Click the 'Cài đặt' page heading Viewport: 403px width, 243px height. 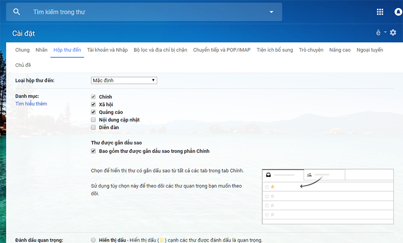(23, 33)
